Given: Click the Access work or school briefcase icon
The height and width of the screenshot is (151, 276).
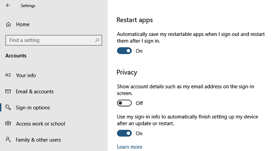Looking at the screenshot, I should 8,123.
